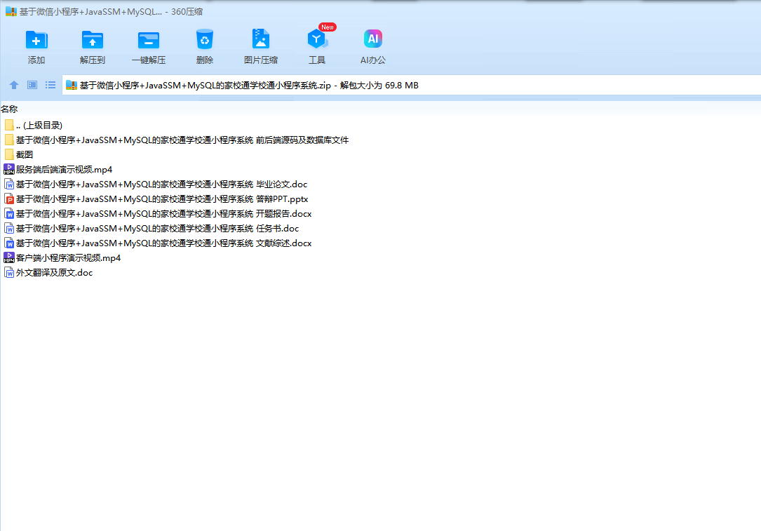Switch to the thumbnail view icon
761x531 pixels.
coord(32,85)
